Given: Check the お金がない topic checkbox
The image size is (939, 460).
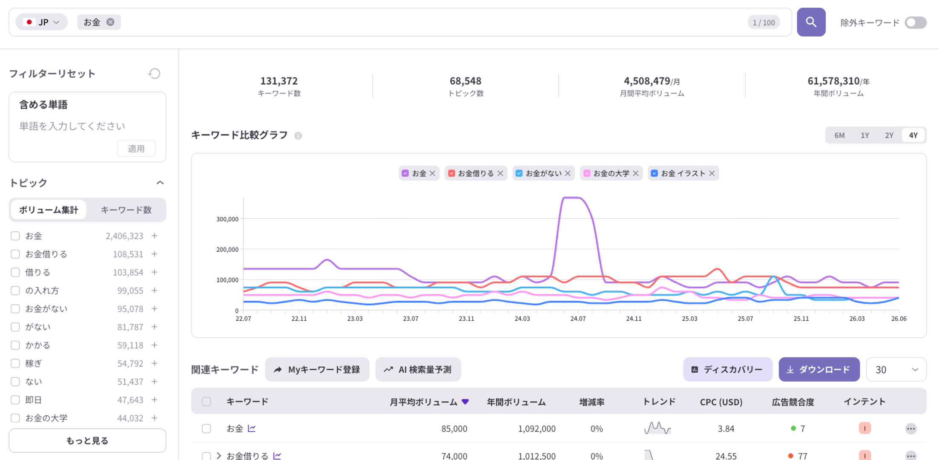Looking at the screenshot, I should [x=15, y=309].
